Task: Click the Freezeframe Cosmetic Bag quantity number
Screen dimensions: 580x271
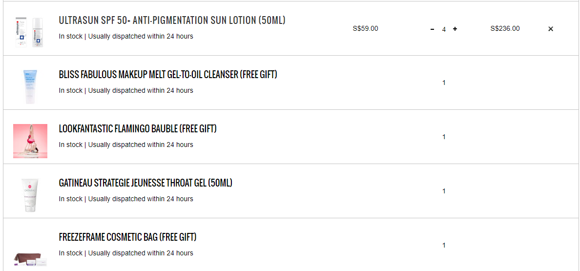Action: point(444,246)
